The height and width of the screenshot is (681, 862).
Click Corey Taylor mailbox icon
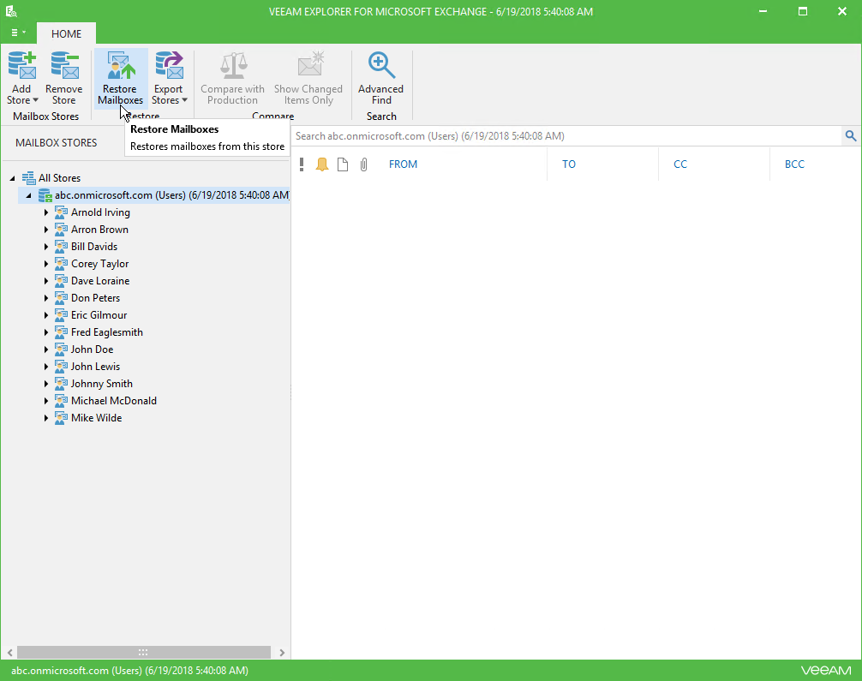coord(61,263)
